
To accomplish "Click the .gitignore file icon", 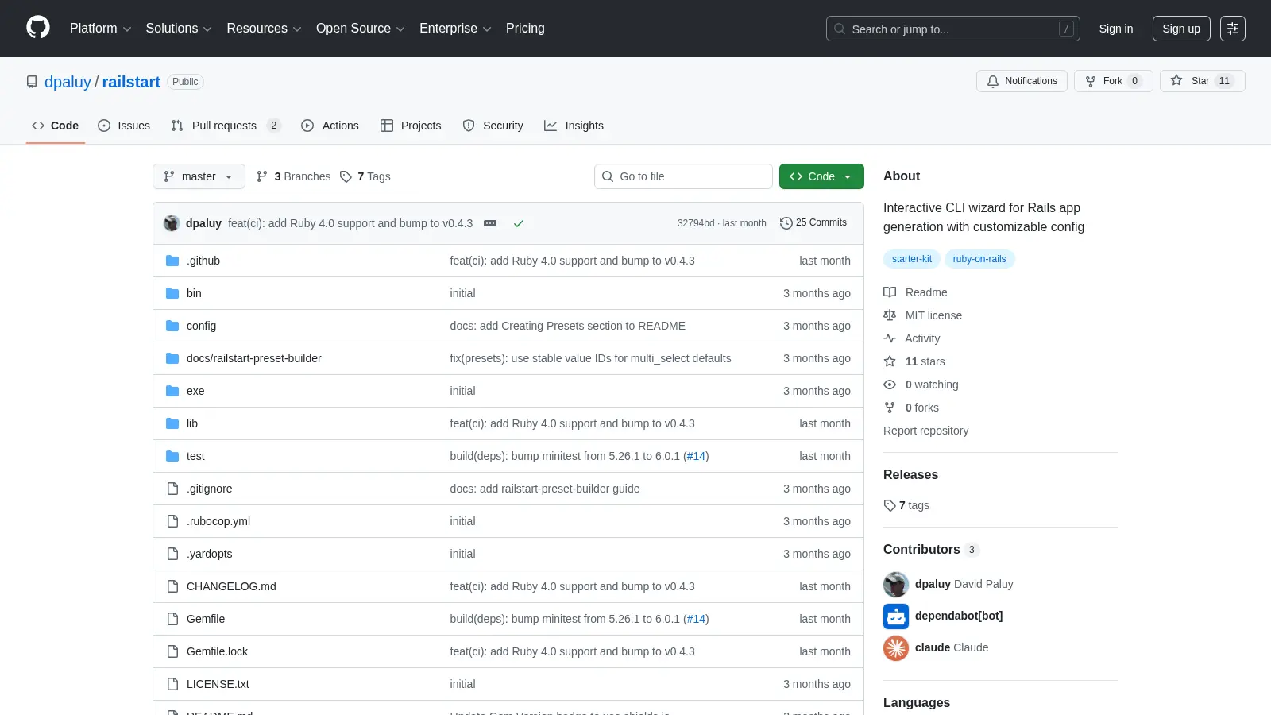I will 172,489.
